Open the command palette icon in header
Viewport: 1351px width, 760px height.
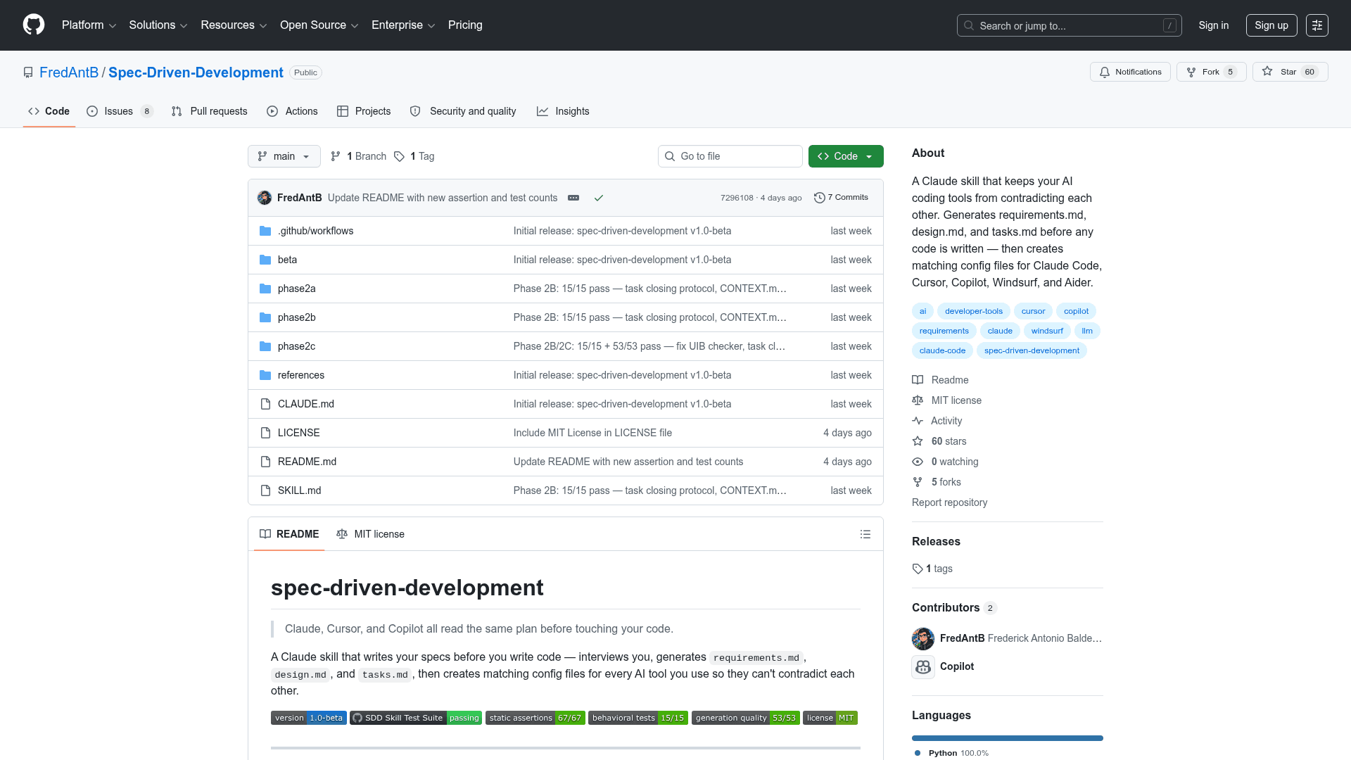point(1317,25)
